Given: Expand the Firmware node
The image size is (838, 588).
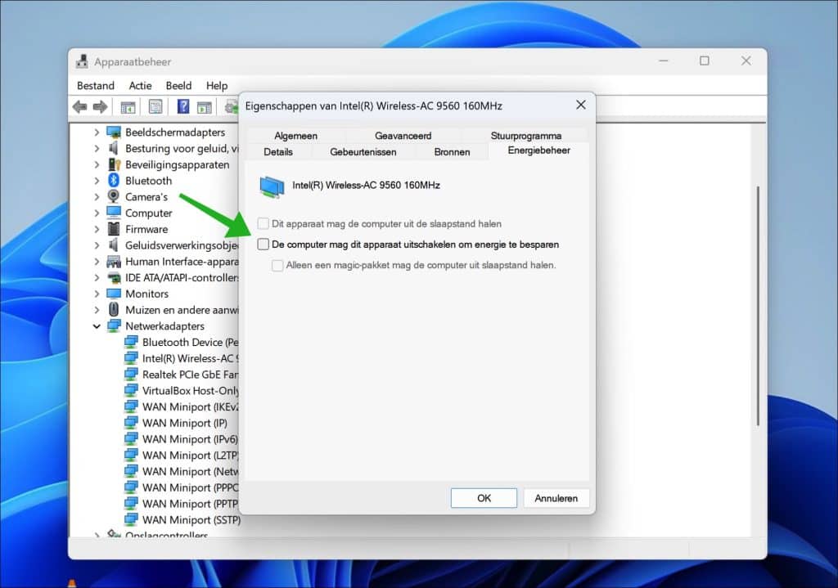Looking at the screenshot, I should (x=97, y=229).
